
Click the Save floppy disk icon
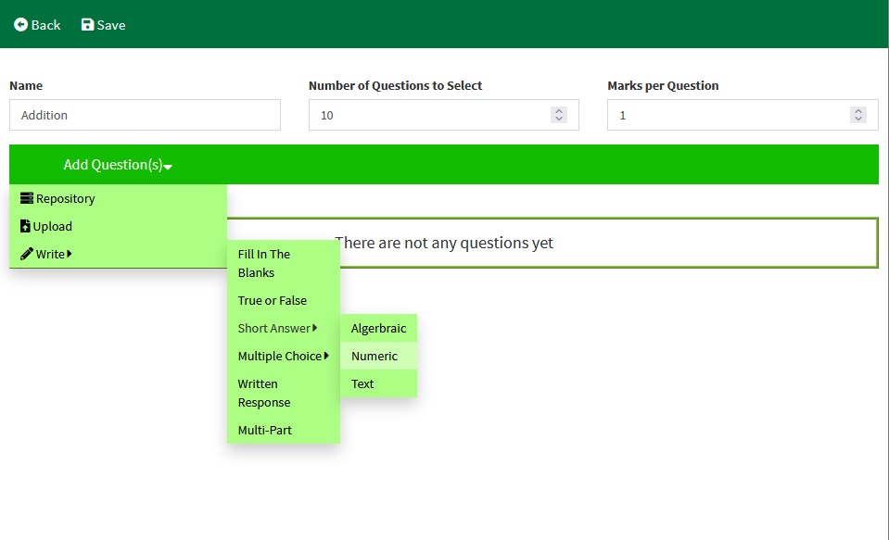pos(87,25)
